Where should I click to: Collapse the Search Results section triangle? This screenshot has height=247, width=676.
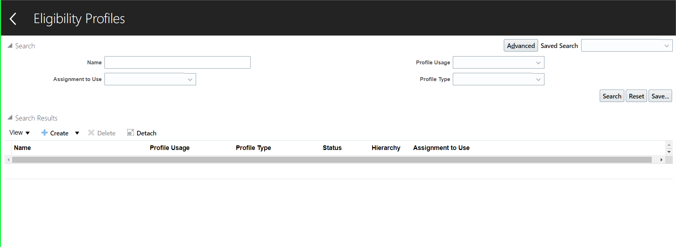tap(10, 118)
